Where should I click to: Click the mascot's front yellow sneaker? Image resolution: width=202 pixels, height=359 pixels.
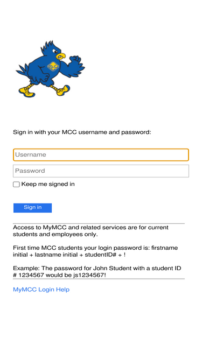(63, 90)
